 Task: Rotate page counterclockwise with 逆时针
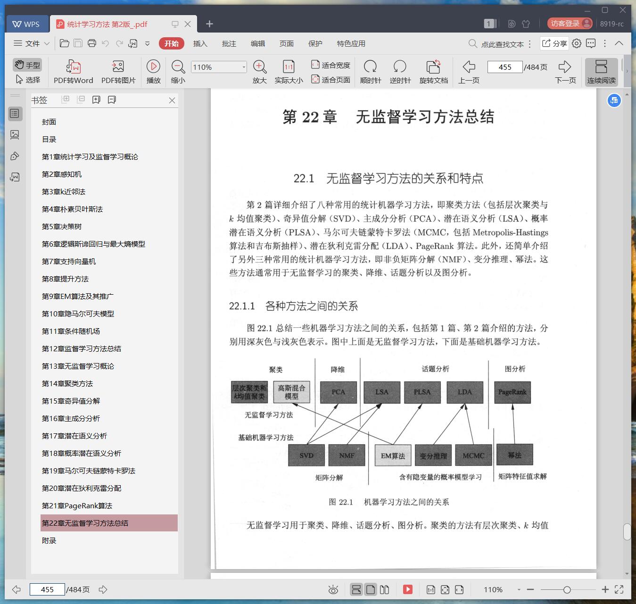[400, 72]
